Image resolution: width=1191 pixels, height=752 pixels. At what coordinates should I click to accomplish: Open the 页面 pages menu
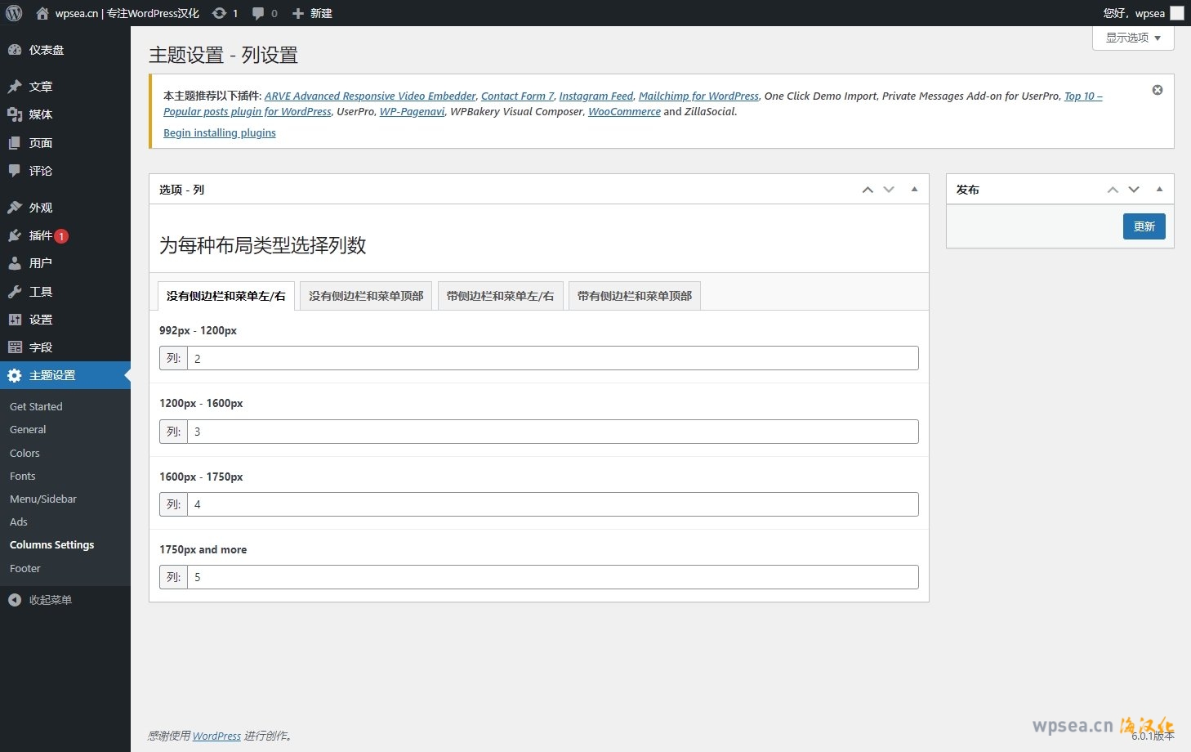pyautogui.click(x=65, y=143)
